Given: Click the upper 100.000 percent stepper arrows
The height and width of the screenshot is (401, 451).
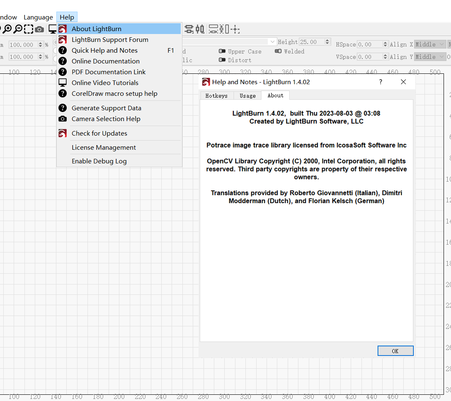Looking at the screenshot, I should tap(41, 45).
